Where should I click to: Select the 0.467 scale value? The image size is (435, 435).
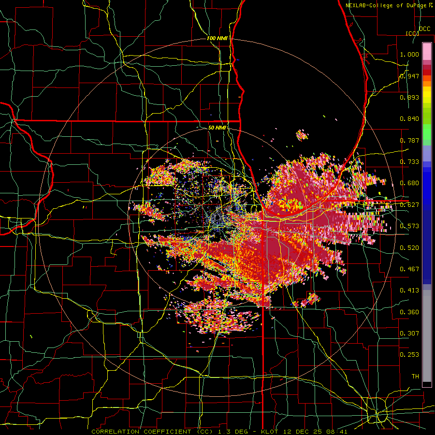(x=409, y=269)
